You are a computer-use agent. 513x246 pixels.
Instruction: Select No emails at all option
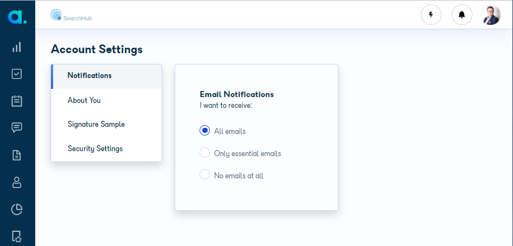[205, 174]
